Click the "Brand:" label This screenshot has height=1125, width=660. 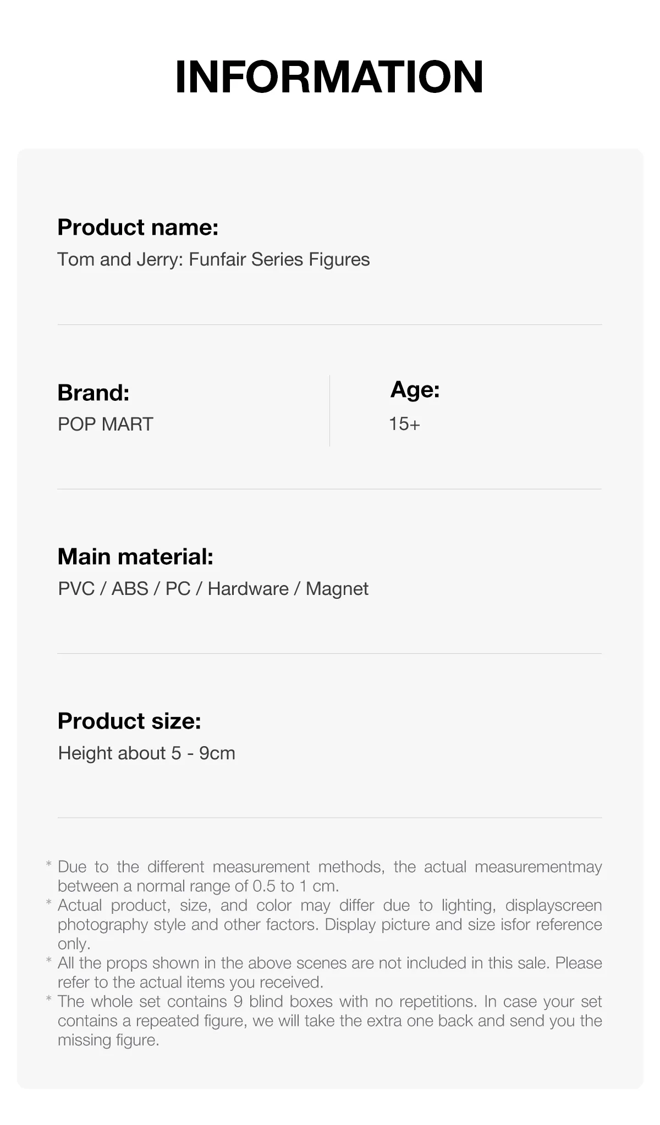point(94,393)
